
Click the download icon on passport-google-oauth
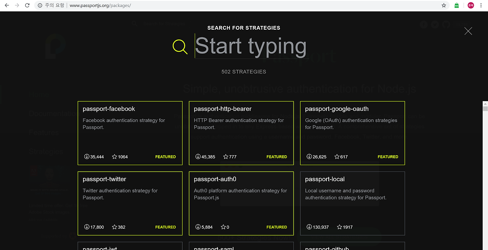pos(309,156)
